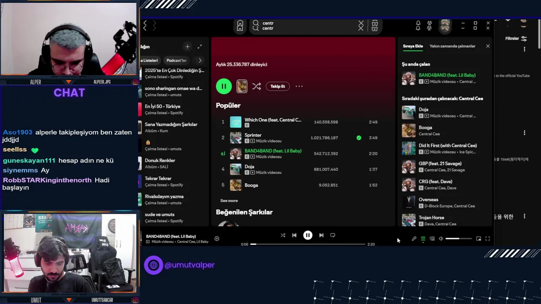Switch to the Sıraya Ekle tab

413,46
